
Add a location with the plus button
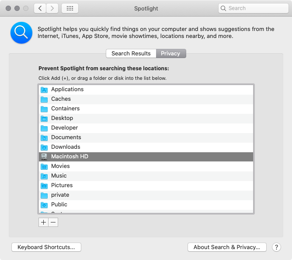click(x=43, y=222)
